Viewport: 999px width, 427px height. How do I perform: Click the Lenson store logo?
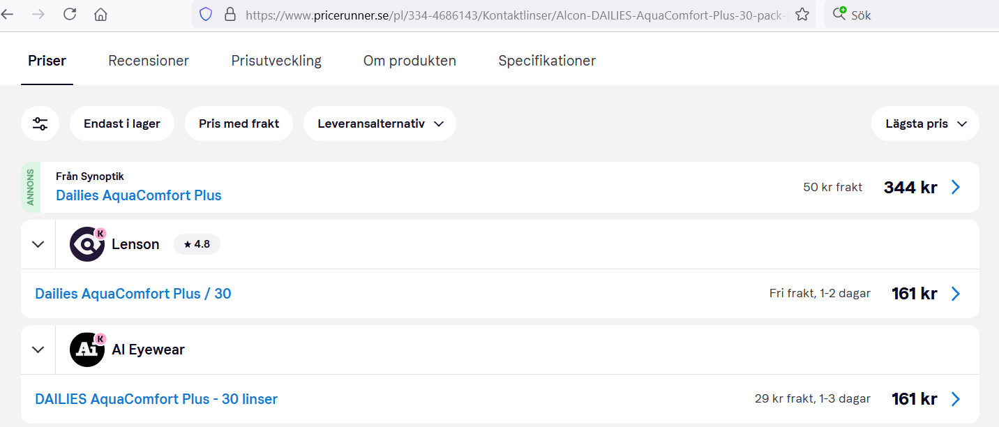click(x=87, y=244)
